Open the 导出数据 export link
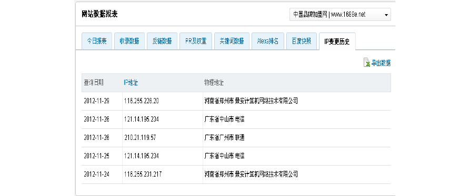The image size is (470, 196). [x=381, y=63]
